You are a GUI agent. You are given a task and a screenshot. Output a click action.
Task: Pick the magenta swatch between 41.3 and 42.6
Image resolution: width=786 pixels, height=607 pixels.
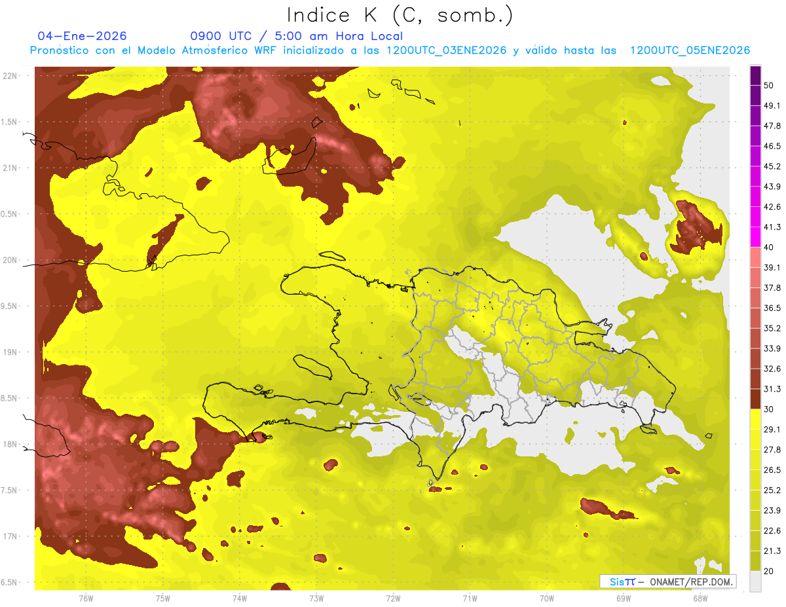point(756,217)
